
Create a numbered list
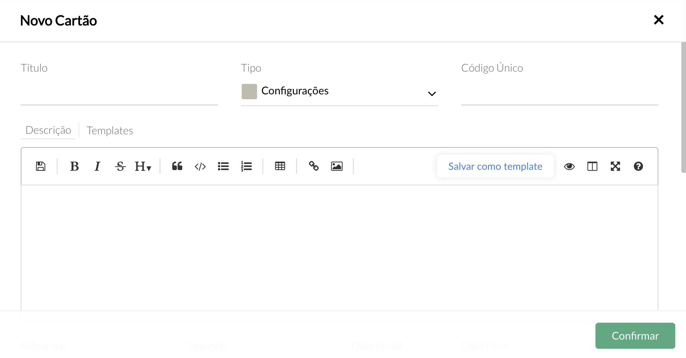tap(246, 166)
